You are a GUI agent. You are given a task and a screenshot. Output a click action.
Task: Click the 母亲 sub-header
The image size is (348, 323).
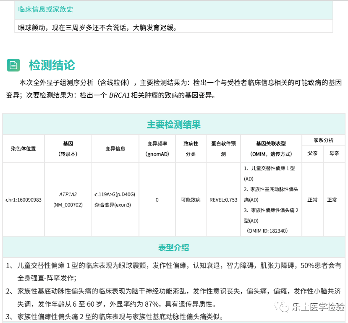tap(334, 153)
